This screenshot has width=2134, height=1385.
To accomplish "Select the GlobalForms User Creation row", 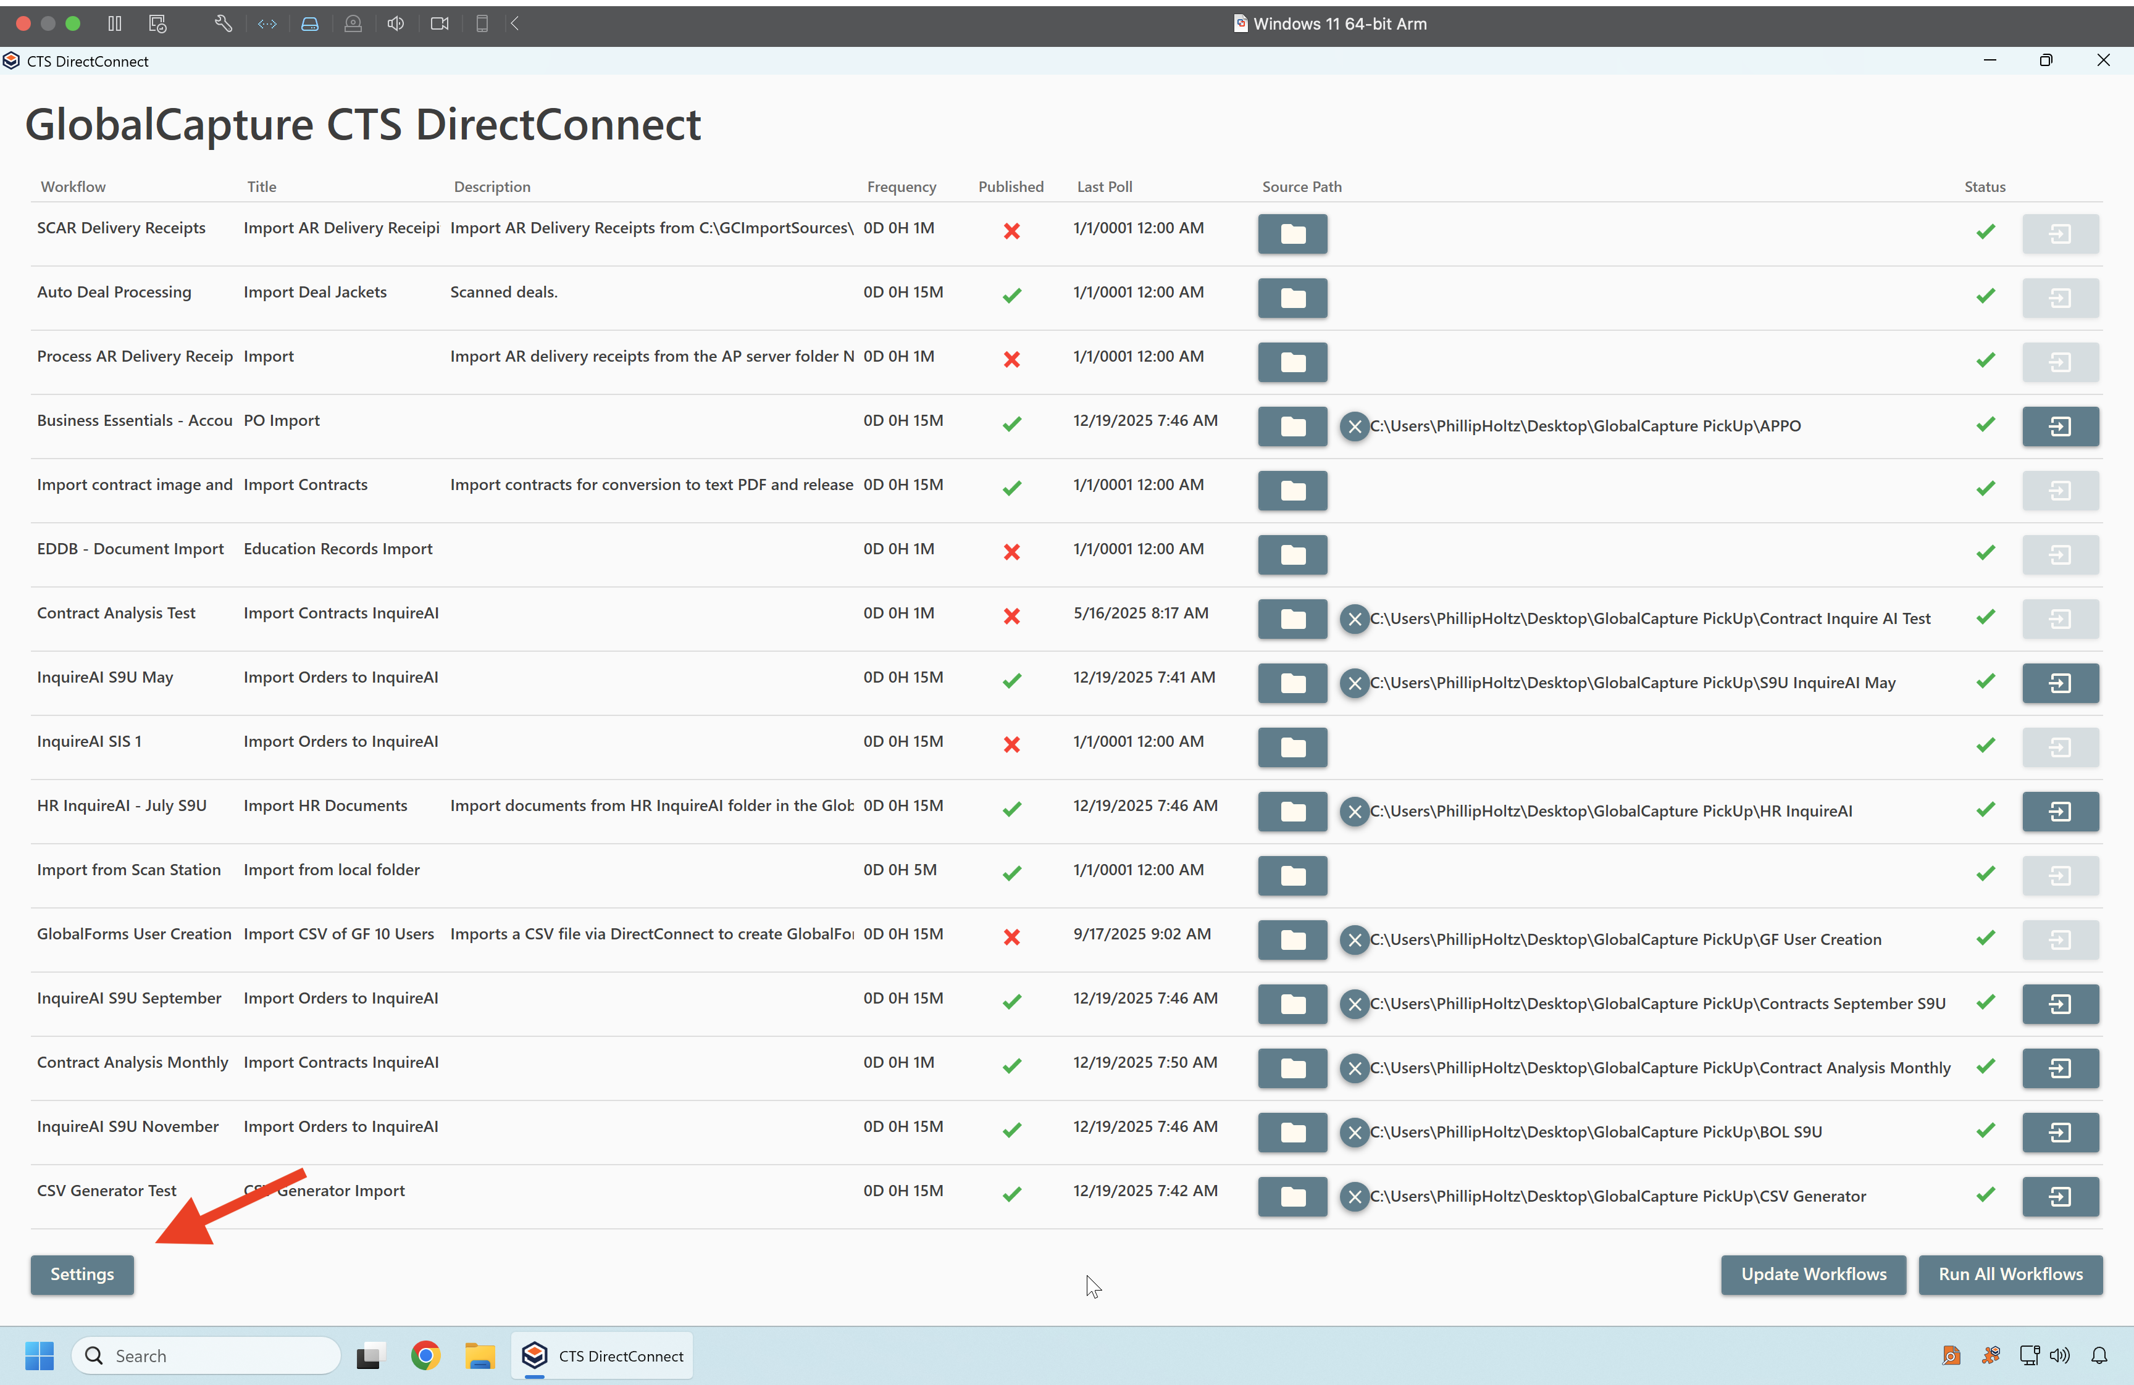I will pyautogui.click(x=133, y=934).
